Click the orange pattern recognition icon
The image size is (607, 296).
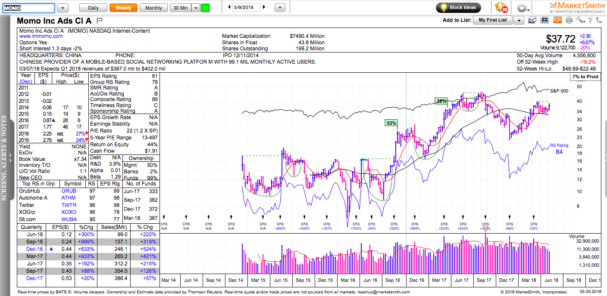tap(557, 20)
